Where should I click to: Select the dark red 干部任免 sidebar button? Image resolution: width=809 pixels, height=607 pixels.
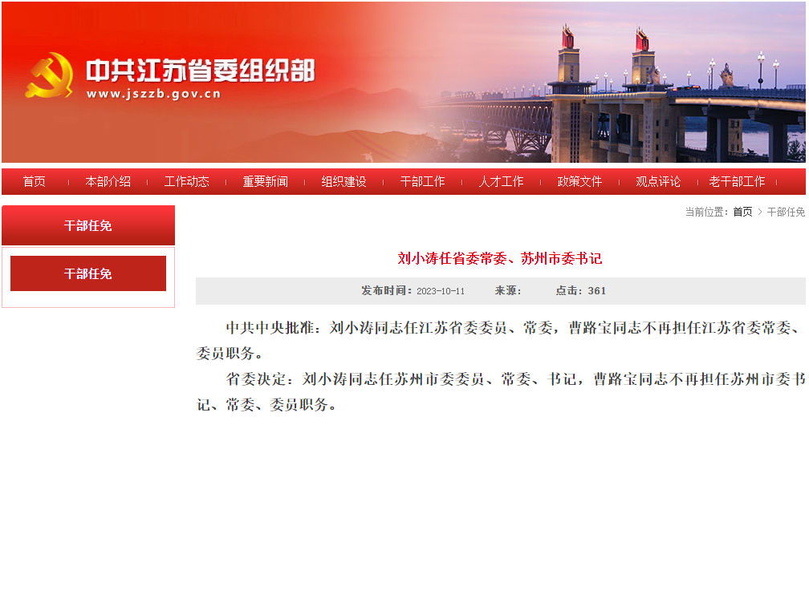click(88, 273)
